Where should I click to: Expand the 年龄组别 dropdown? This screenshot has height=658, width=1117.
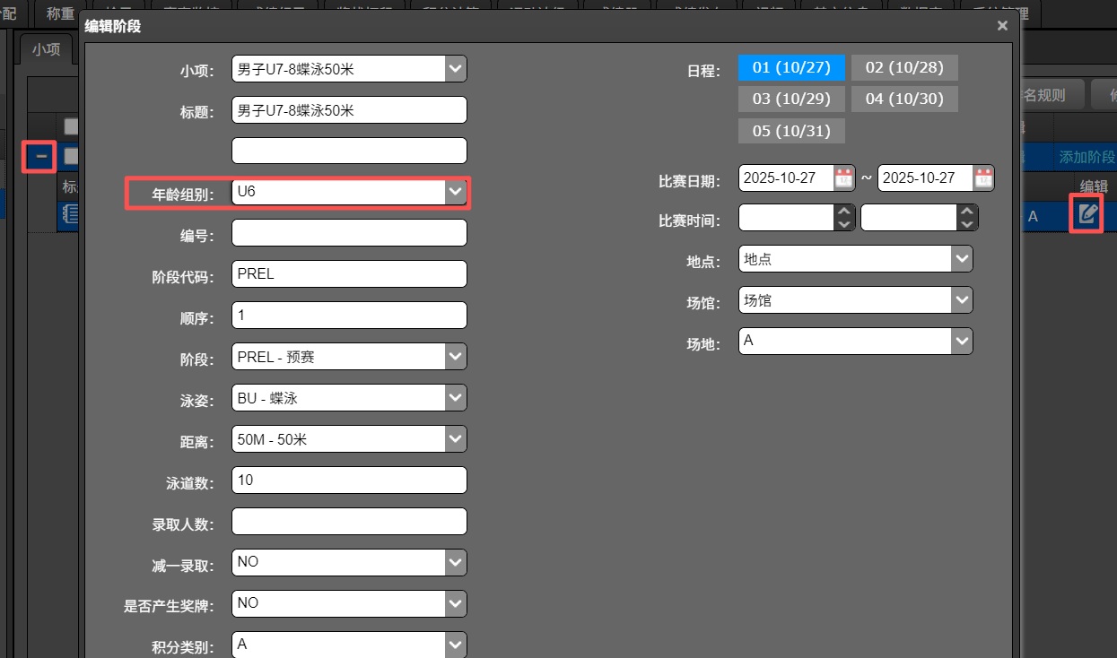coord(456,192)
